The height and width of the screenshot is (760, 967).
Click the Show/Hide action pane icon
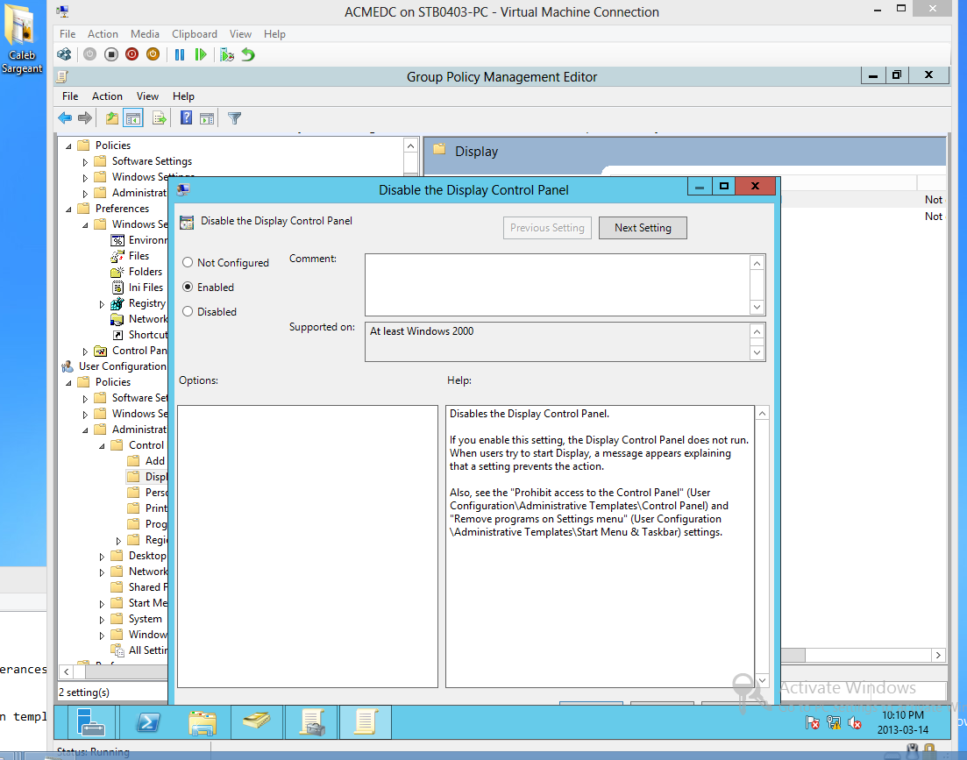click(207, 117)
